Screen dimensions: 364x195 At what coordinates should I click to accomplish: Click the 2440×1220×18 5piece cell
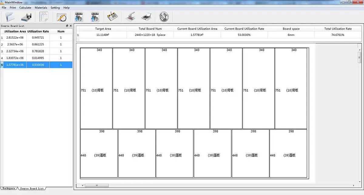[x=150, y=35]
